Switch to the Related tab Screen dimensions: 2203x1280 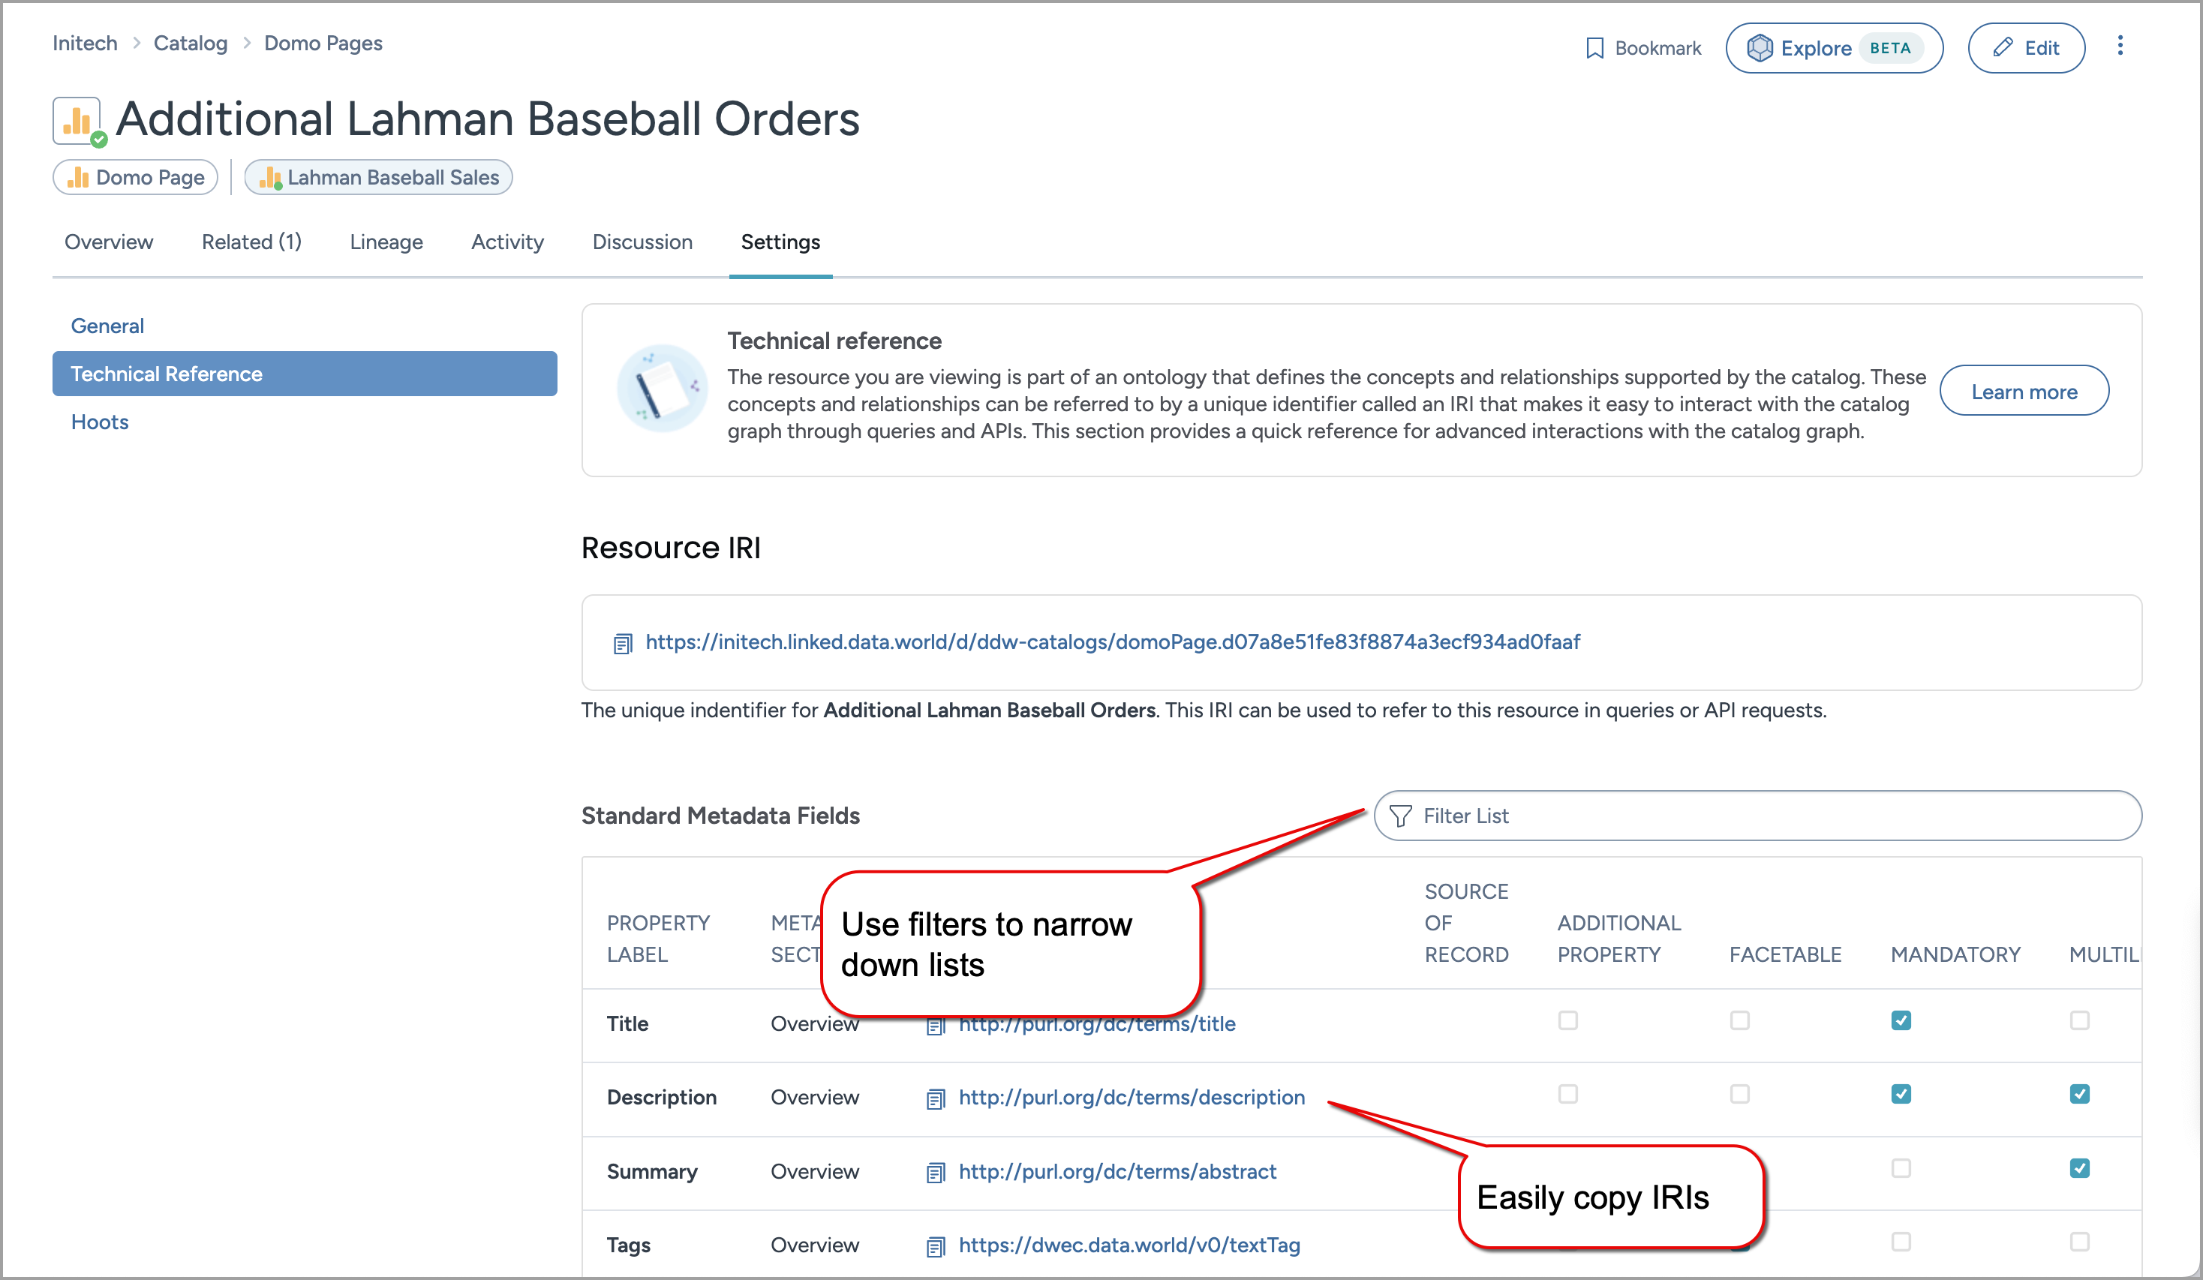point(251,242)
